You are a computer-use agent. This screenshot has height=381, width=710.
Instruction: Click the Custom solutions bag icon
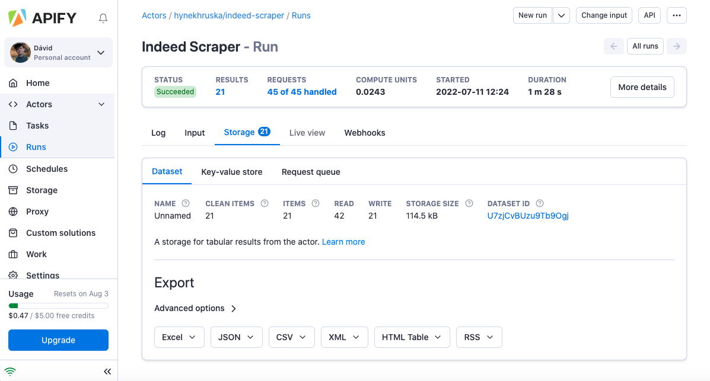point(13,233)
